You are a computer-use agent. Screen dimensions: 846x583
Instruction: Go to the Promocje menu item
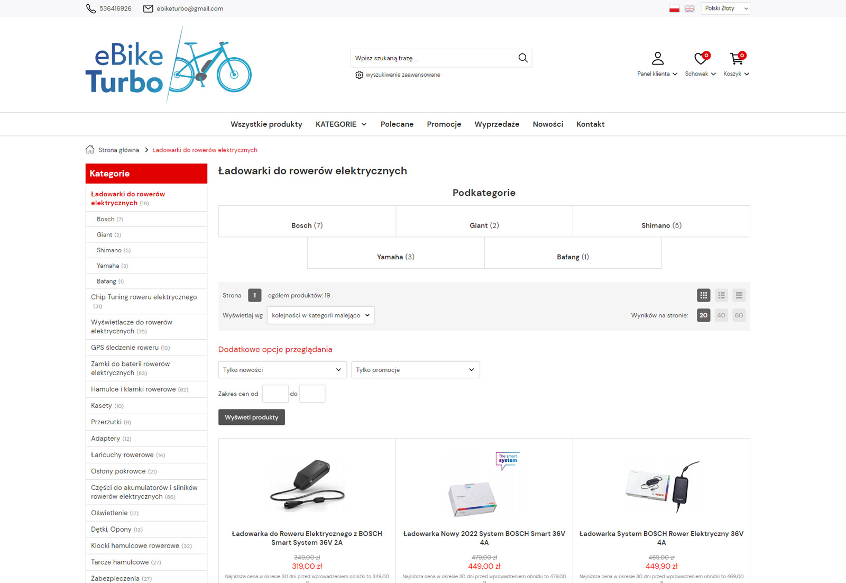(x=444, y=124)
